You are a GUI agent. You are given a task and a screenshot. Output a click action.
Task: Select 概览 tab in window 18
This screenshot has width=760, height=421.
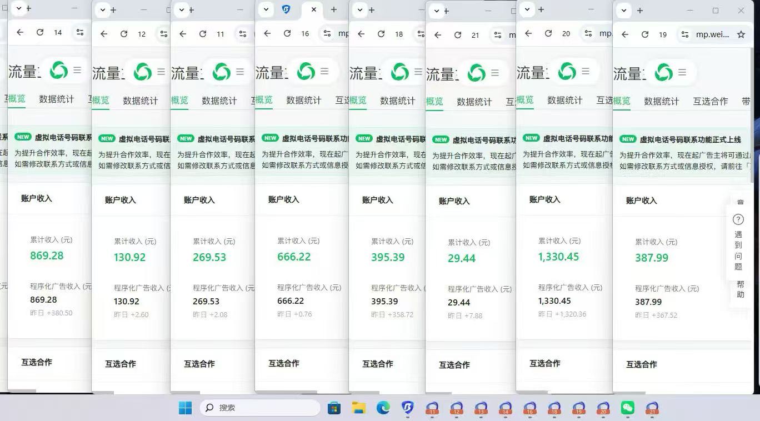358,100
